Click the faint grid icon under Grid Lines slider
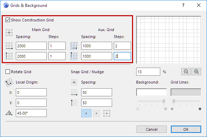The height and width of the screenshot is (137, 207). [x=172, y=109]
